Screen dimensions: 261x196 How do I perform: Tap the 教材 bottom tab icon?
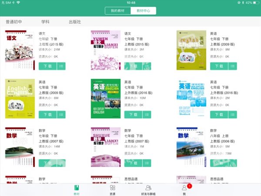click(77, 188)
